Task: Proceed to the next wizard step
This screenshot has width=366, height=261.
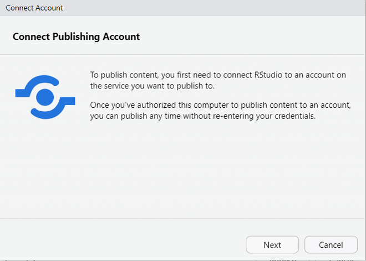Action: tap(272, 245)
